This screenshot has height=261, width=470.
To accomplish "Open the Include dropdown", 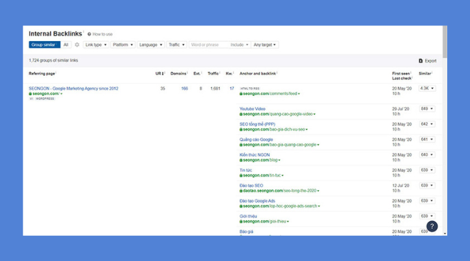I will [x=239, y=45].
